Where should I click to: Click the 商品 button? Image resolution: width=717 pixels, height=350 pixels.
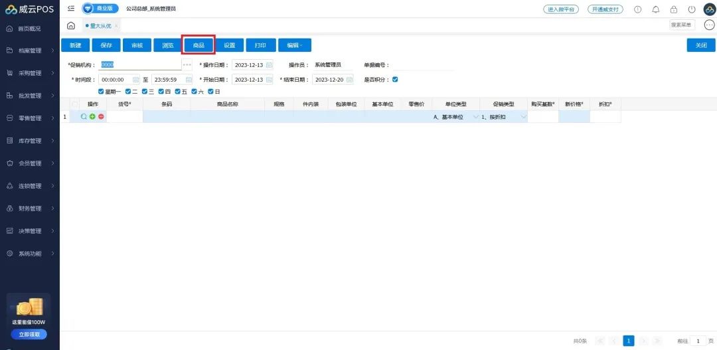pyautogui.click(x=199, y=45)
